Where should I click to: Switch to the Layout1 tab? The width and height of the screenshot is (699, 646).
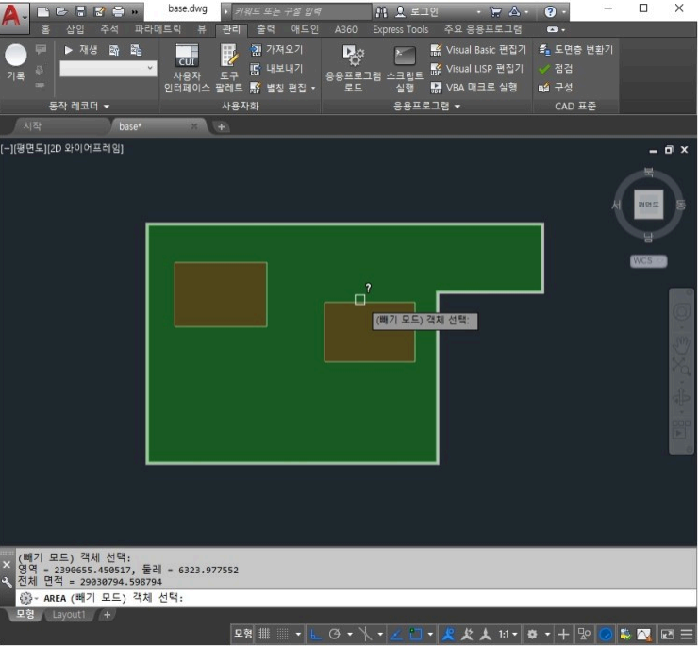pyautogui.click(x=69, y=615)
